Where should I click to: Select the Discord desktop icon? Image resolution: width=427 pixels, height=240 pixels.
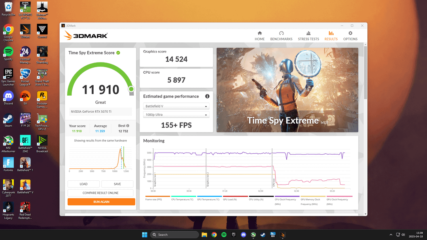tap(8, 98)
